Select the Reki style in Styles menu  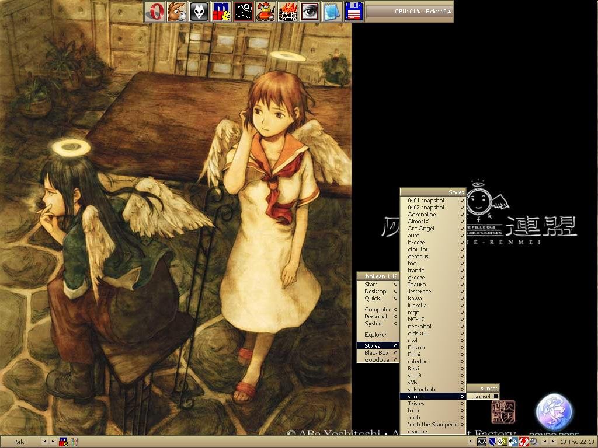click(433, 369)
